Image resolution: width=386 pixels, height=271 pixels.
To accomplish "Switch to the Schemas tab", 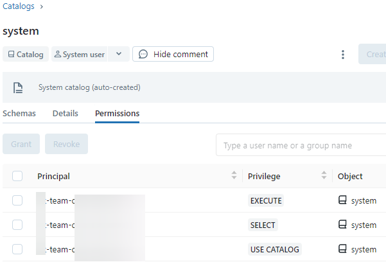I will 19,113.
